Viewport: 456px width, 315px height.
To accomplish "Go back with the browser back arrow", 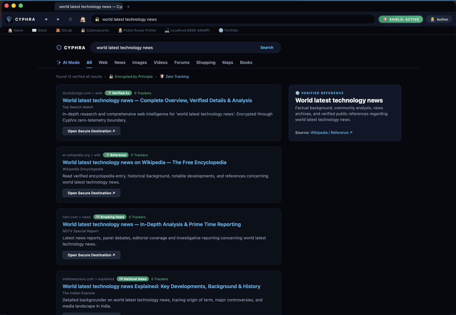I will coord(46,19).
